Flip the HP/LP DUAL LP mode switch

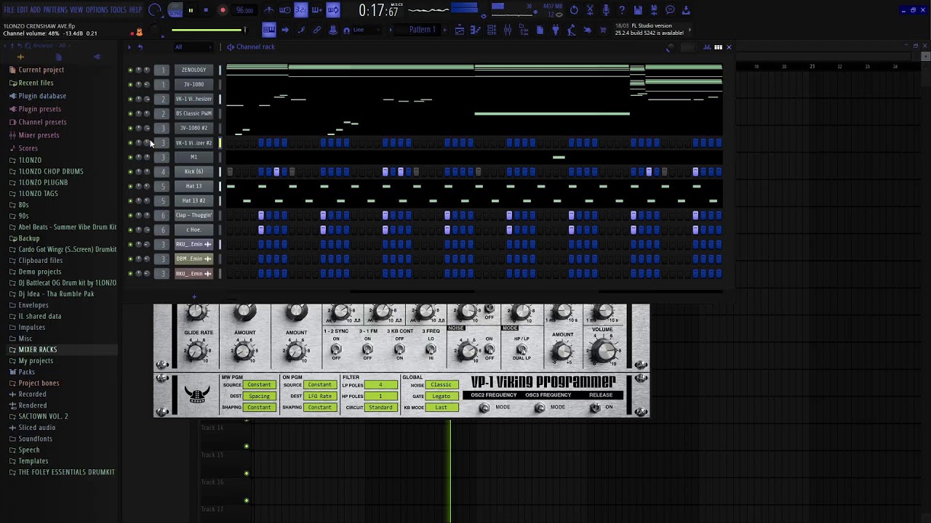tap(522, 349)
